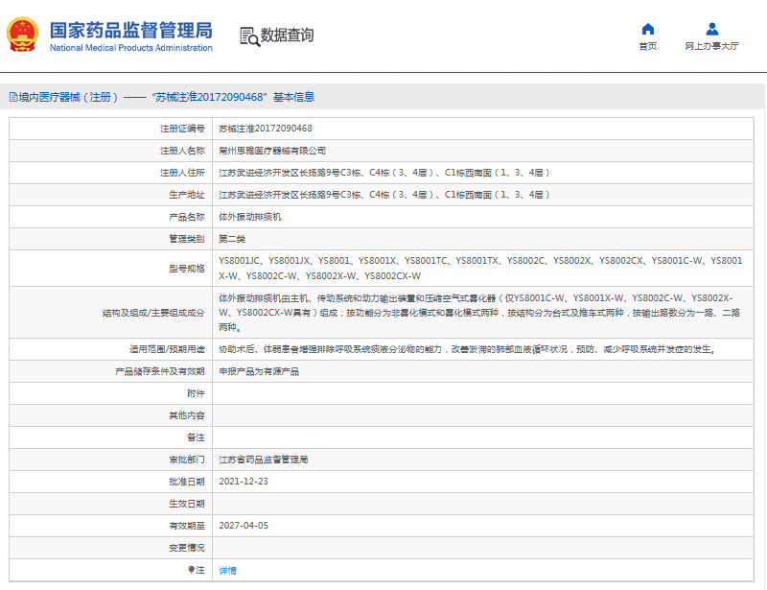
Task: Click the NMPA national emblem logo
Action: (23, 34)
